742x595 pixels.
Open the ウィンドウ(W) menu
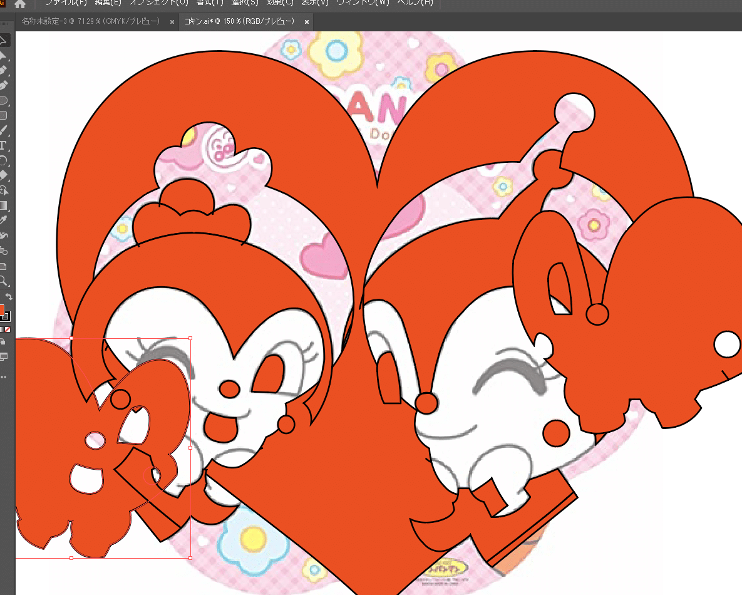363,3
